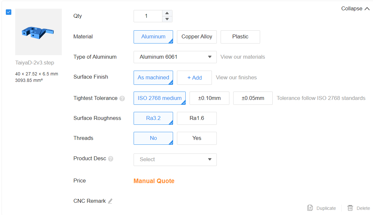Click the Duplicate part icon
Image resolution: width=373 pixels, height=215 pixels.
(x=310, y=208)
